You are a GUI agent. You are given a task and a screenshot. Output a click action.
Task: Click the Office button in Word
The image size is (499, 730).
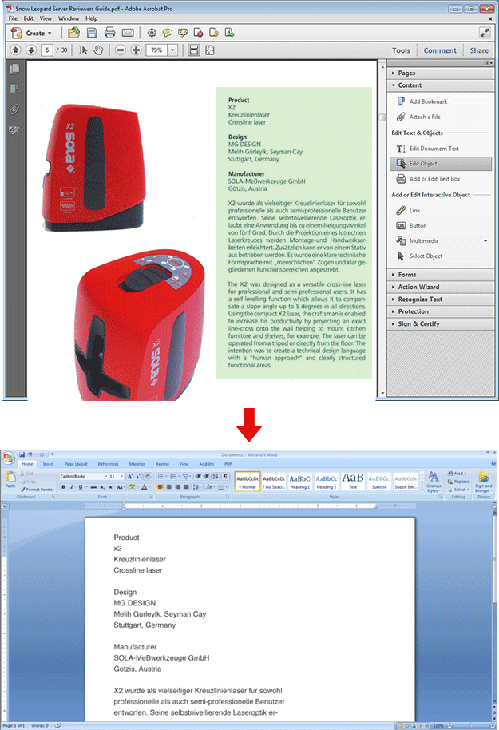point(8,458)
